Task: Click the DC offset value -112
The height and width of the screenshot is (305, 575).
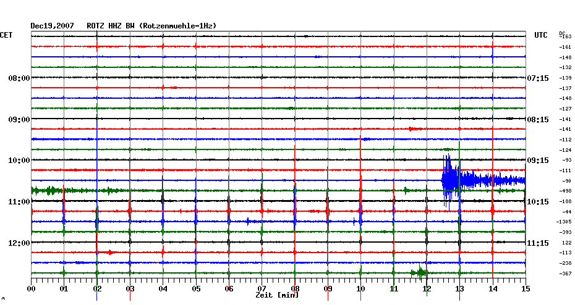Action: (565, 140)
